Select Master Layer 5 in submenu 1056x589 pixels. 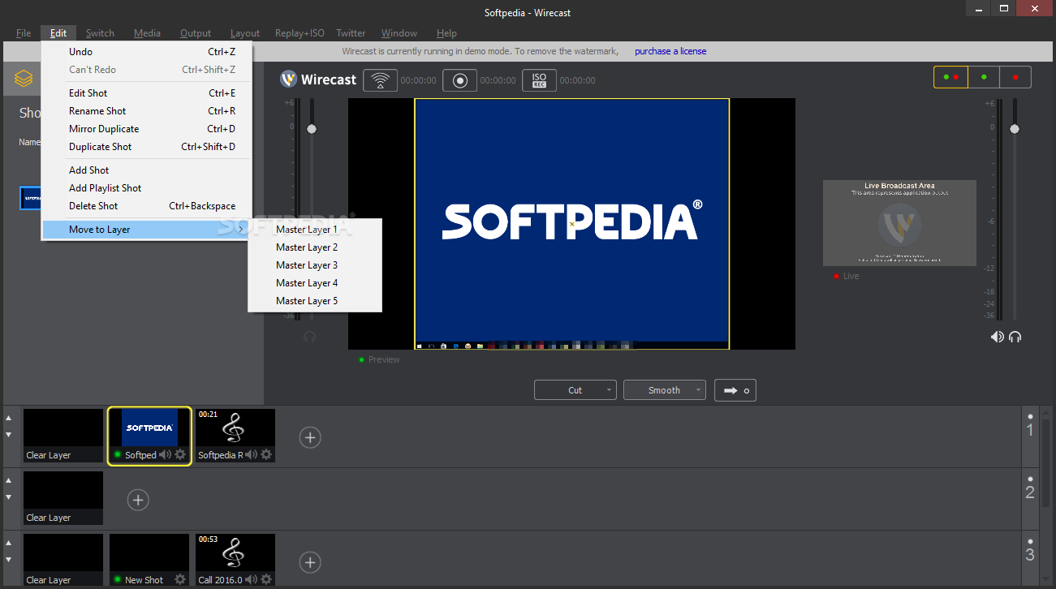coord(315,301)
